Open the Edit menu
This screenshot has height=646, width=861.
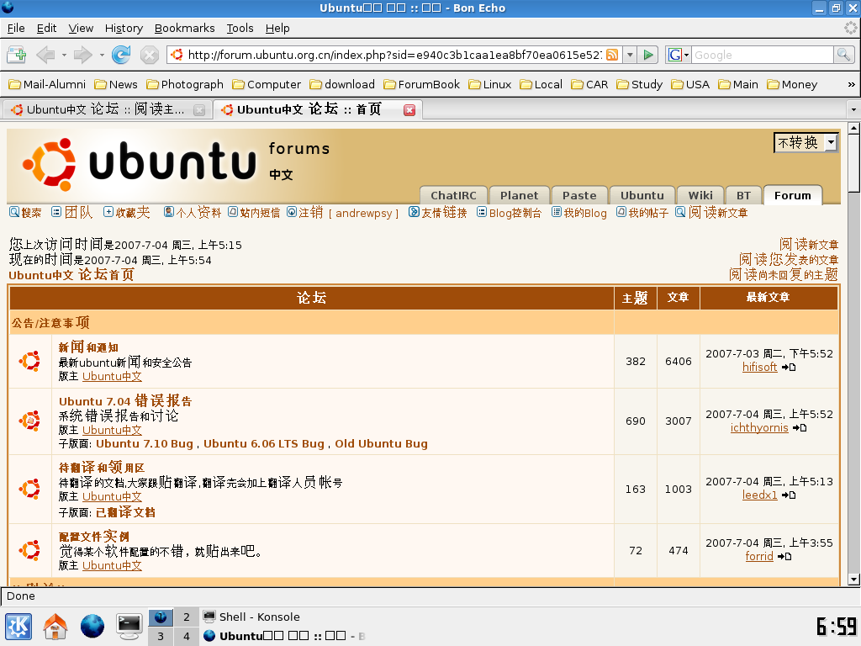[47, 28]
